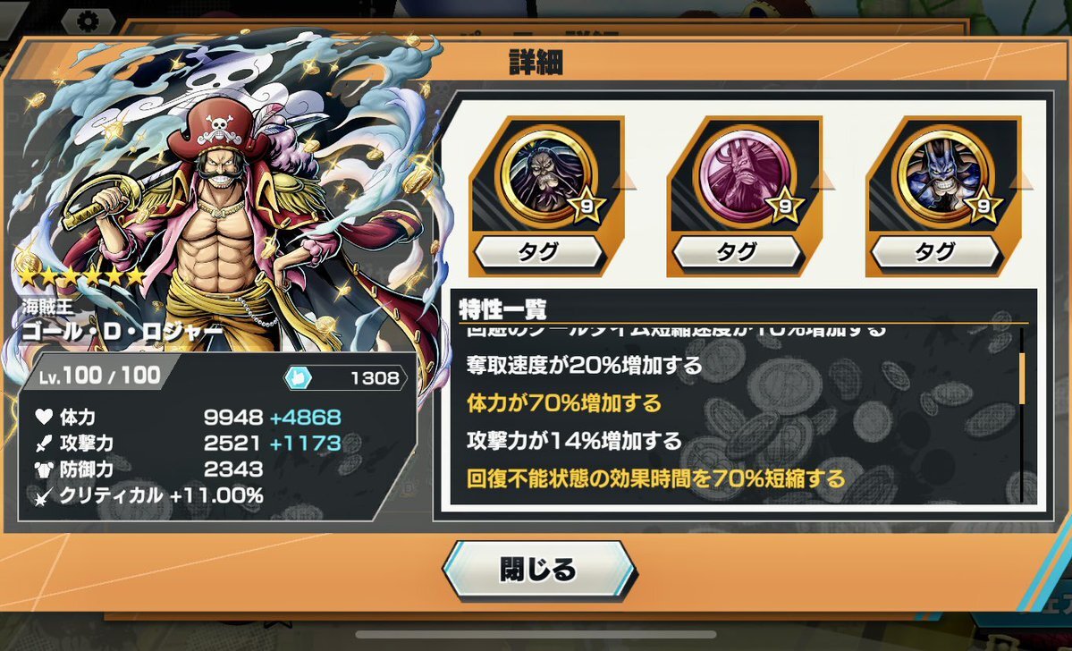
Task: Tap the heart icon next to 体力
Action: click(45, 417)
